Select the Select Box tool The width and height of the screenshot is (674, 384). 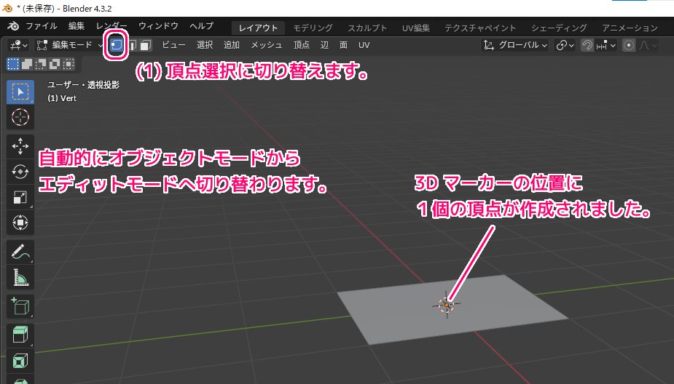point(20,92)
